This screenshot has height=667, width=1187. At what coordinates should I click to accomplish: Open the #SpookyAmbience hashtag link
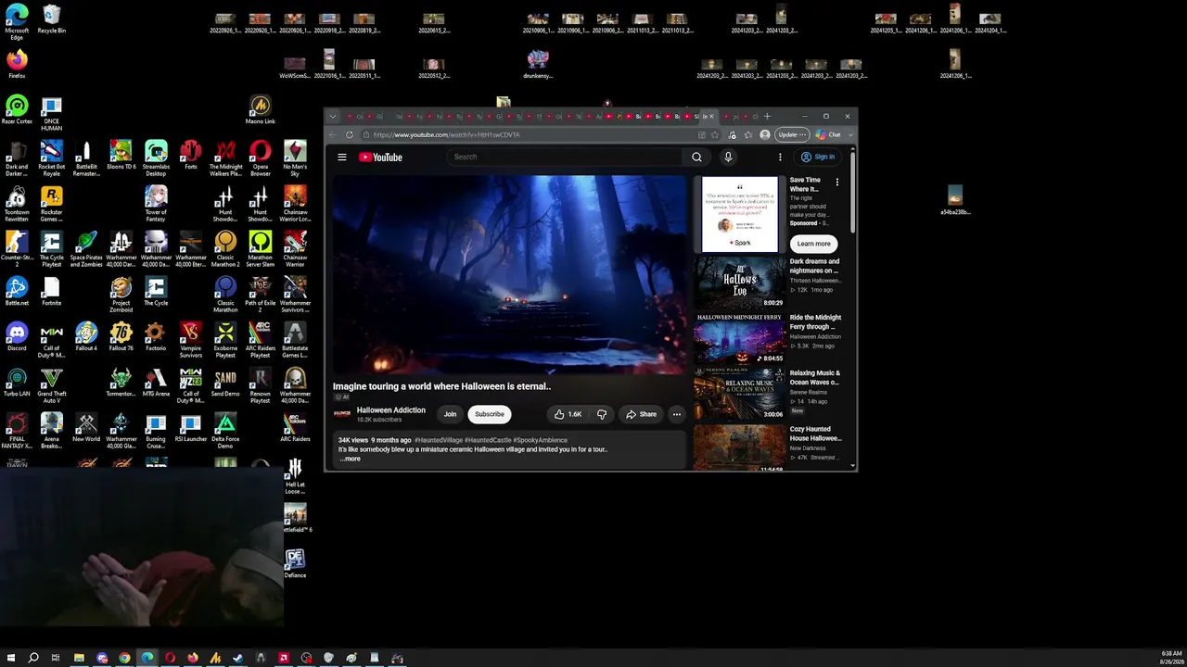click(x=540, y=440)
